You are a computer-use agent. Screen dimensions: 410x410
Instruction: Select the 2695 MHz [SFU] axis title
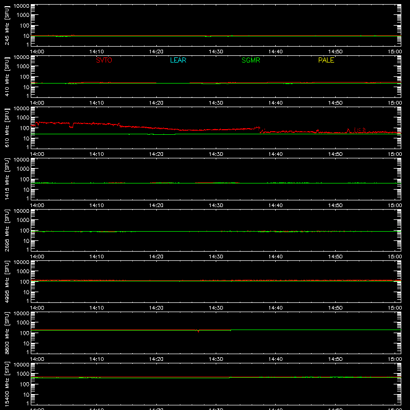tap(7, 230)
